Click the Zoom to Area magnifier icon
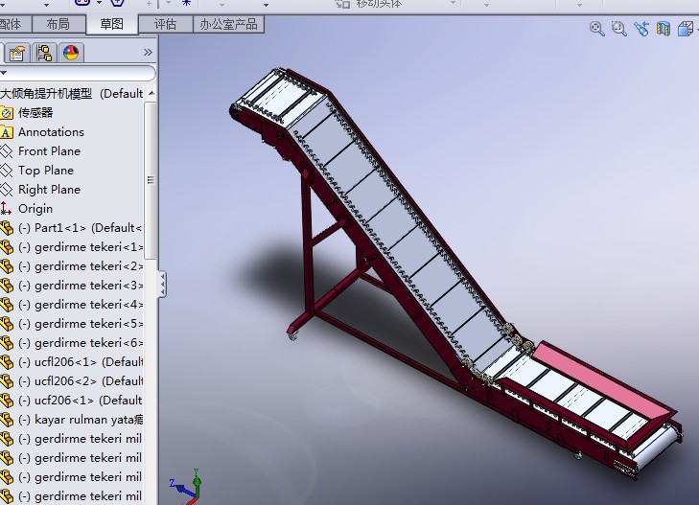Screen dimensions: 699x505 (x=618, y=30)
